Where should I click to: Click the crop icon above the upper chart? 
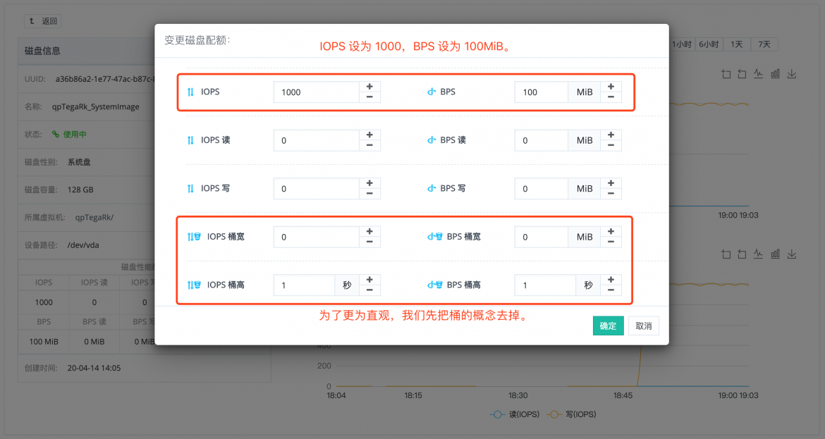726,74
